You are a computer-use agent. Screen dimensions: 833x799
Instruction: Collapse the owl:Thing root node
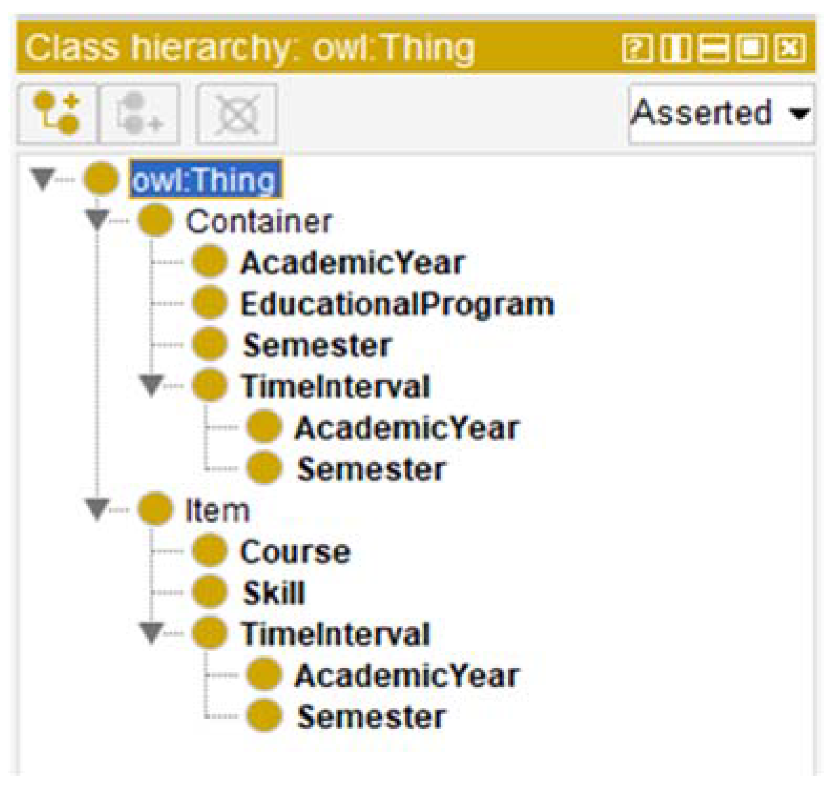[x=43, y=178]
